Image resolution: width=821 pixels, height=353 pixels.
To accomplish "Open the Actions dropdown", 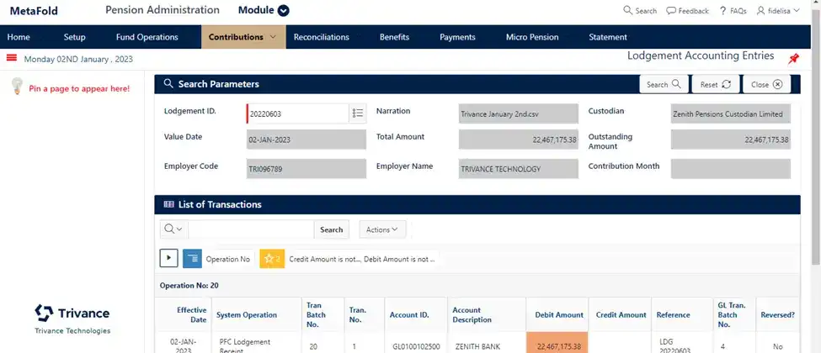I will coord(382,229).
